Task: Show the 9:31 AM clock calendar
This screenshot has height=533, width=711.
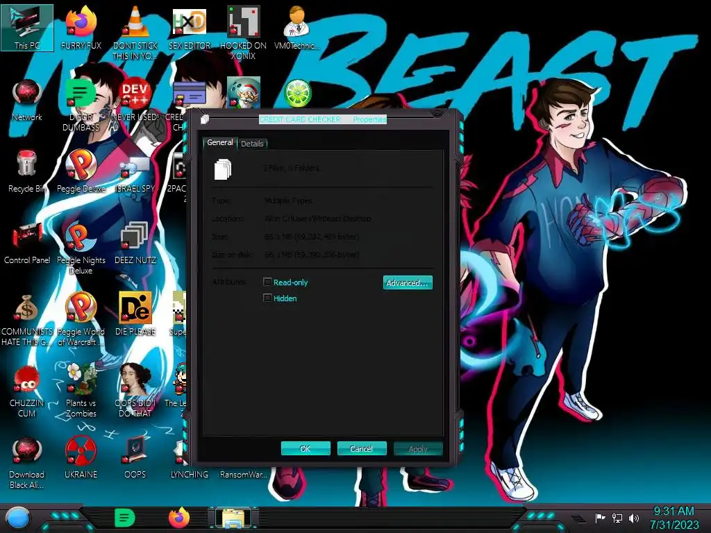Action: click(x=674, y=518)
